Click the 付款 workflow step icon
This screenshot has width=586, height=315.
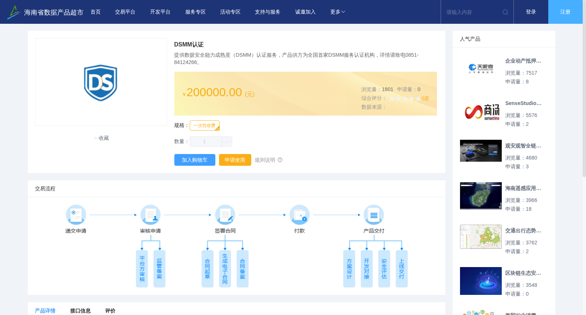point(300,215)
